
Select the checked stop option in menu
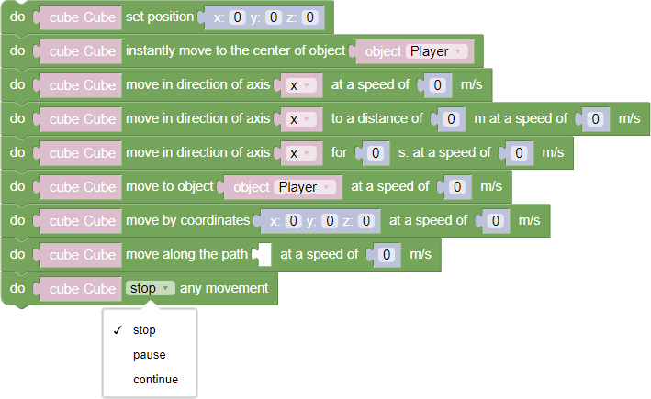tap(144, 330)
